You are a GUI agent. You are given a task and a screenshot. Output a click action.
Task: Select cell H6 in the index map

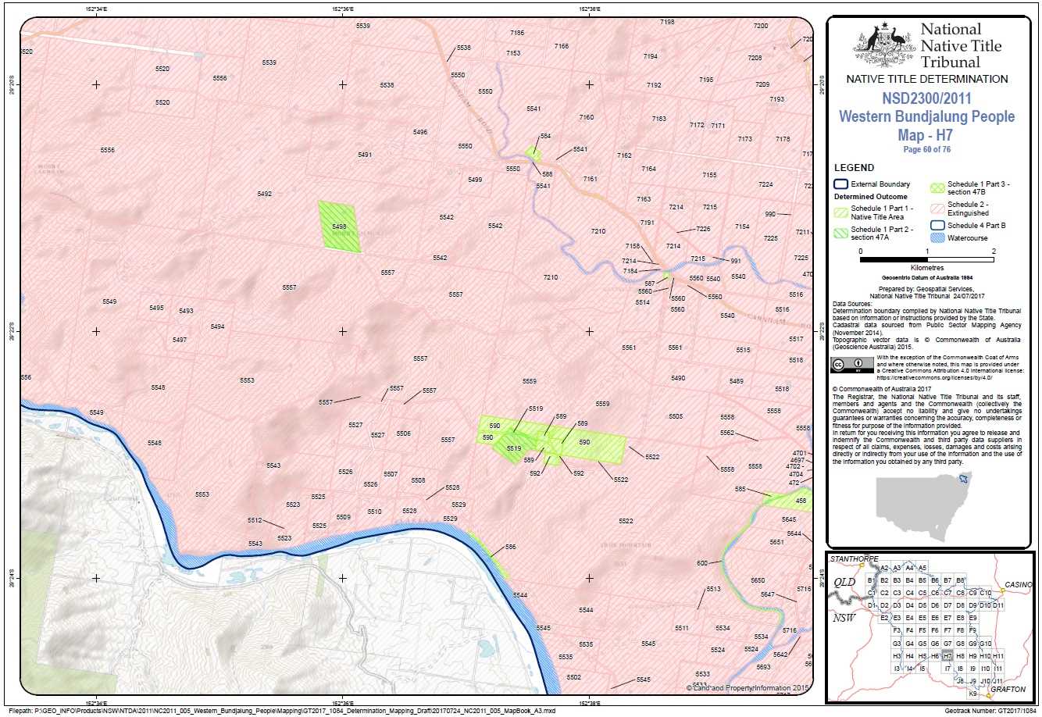(935, 656)
